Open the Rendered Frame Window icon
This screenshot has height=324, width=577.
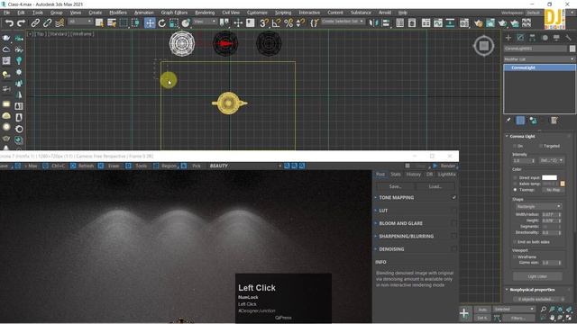490,23
